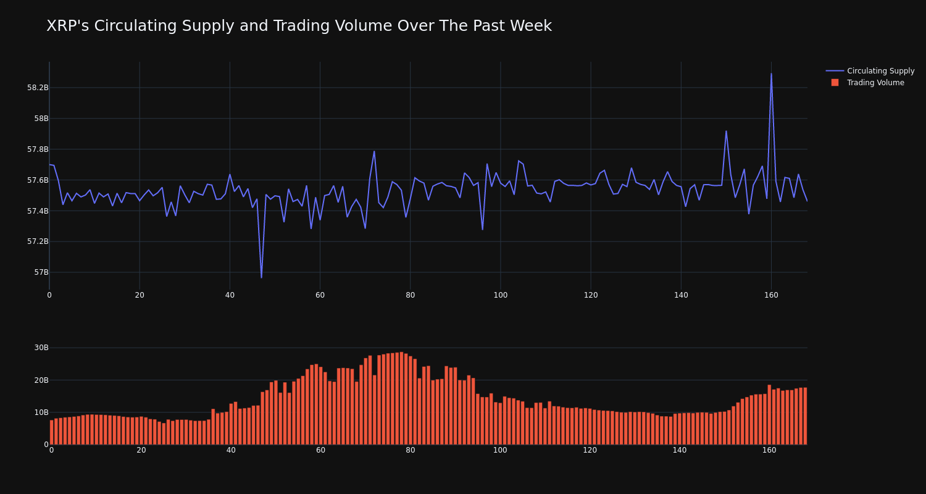Viewport: 926px width, 494px height.
Task: Click the lowest supply dip near hour 47
Action: click(261, 277)
